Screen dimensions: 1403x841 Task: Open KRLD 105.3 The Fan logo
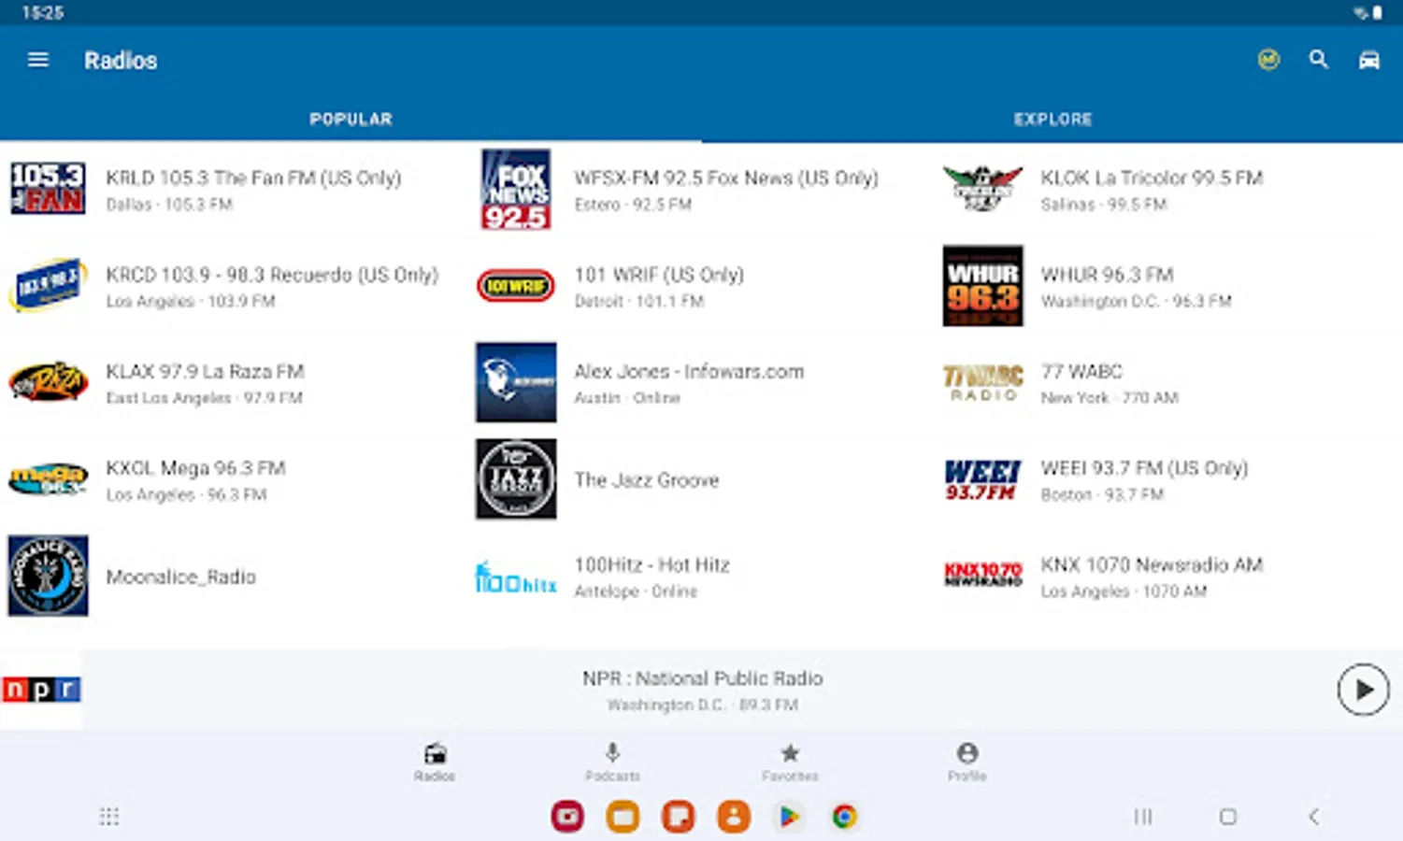(x=48, y=189)
